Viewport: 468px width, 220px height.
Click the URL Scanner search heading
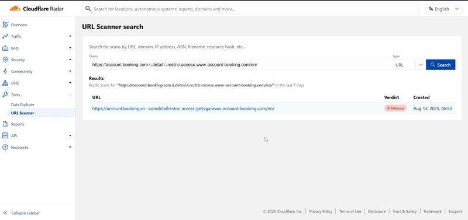(112, 27)
